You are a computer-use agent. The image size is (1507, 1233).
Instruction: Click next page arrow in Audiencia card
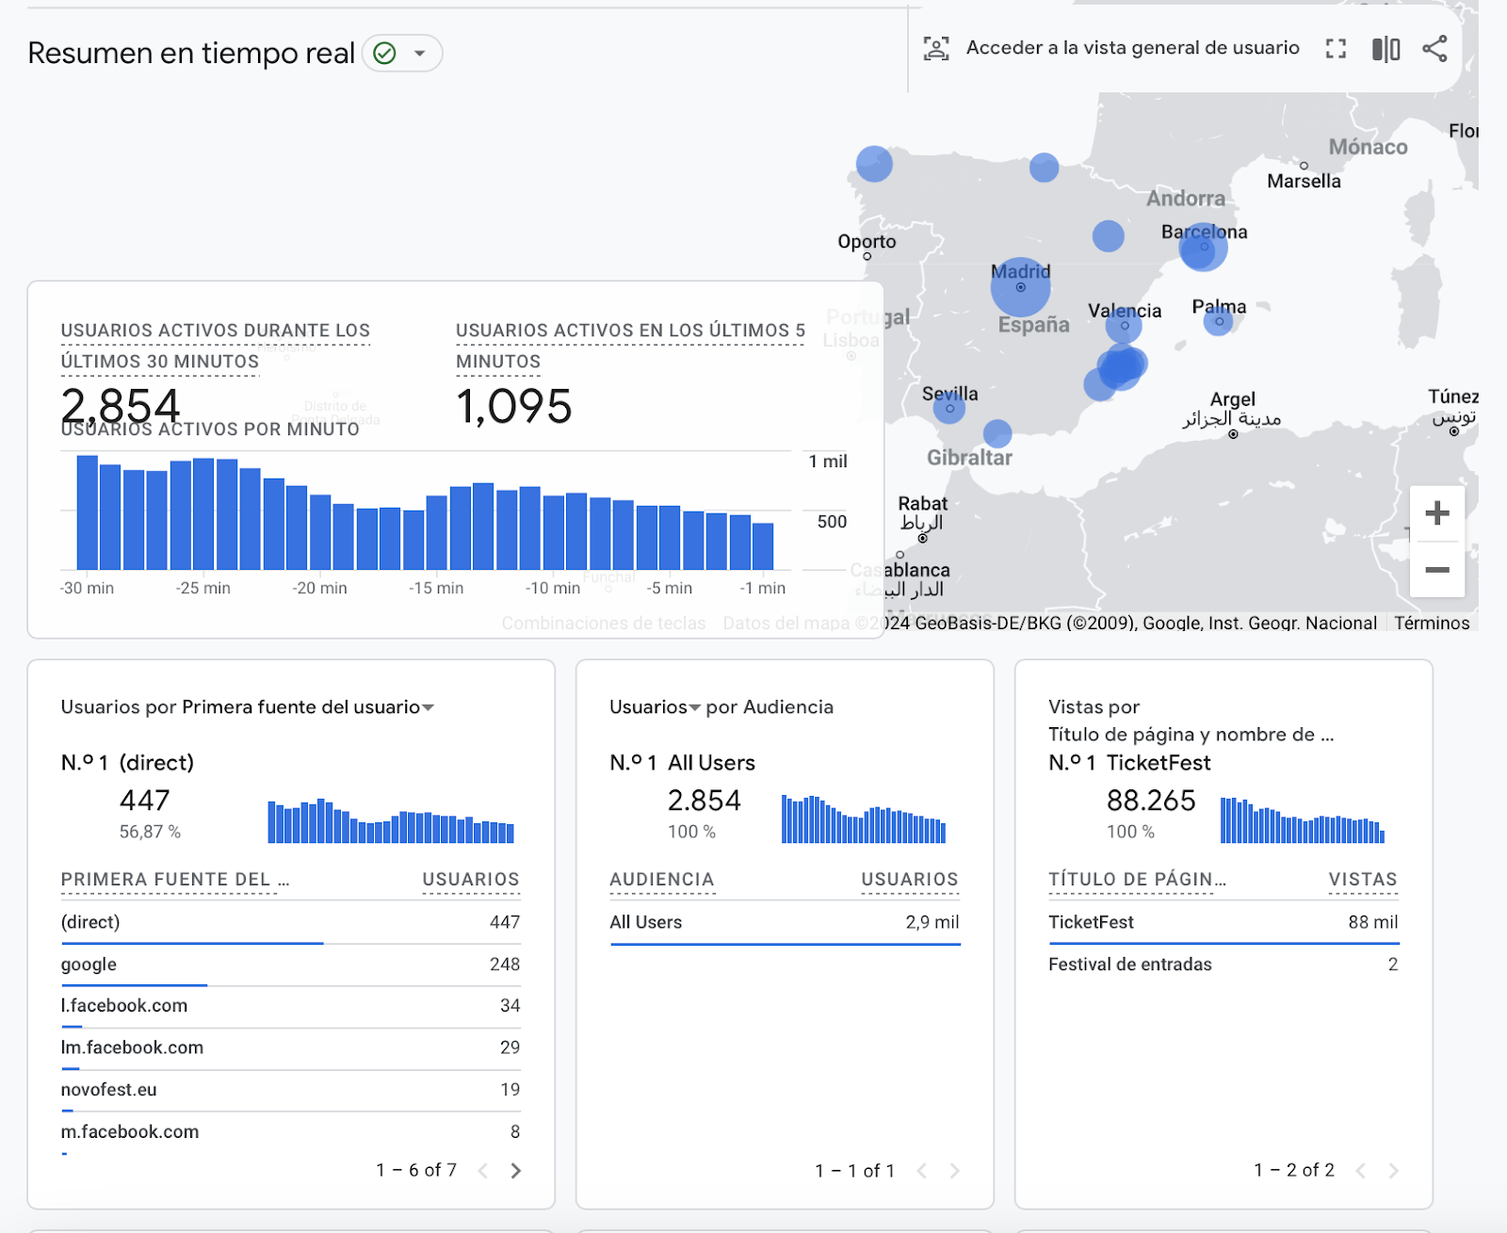click(954, 1171)
